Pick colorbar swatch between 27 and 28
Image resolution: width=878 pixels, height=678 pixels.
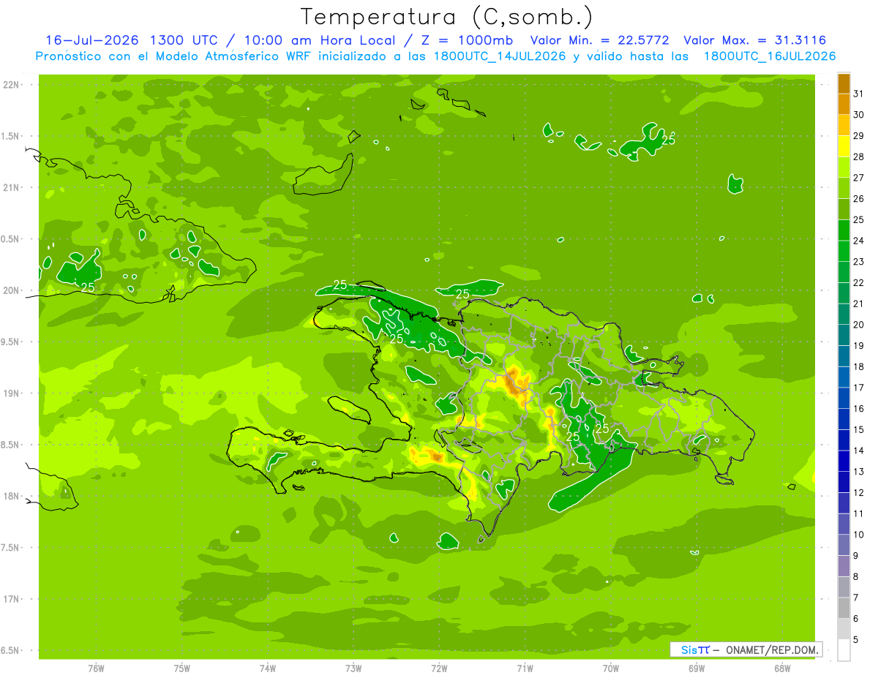pos(844,167)
